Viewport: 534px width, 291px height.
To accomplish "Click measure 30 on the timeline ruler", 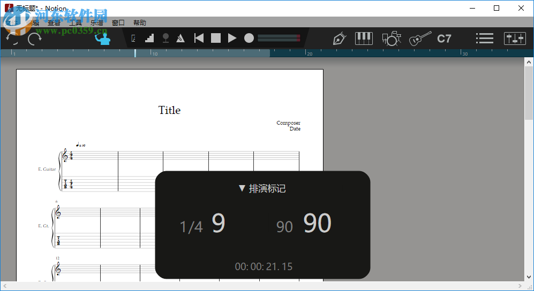I will [x=464, y=53].
